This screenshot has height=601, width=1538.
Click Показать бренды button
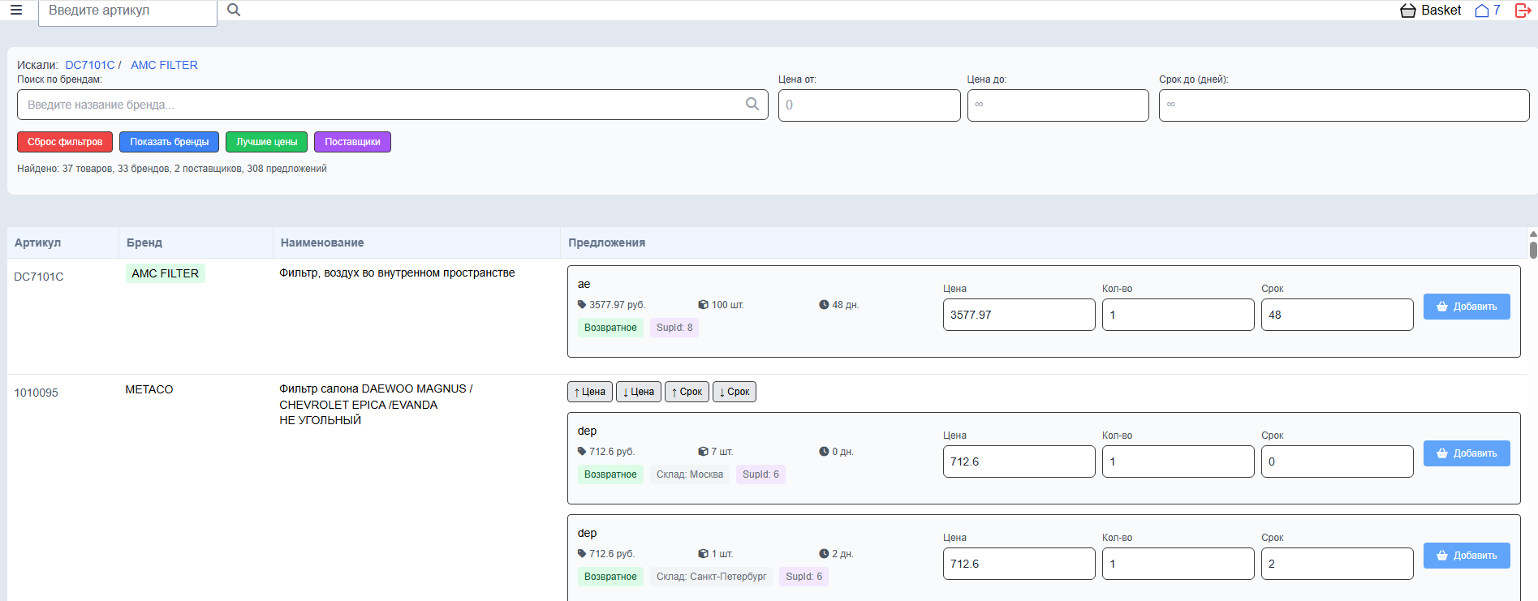pyautogui.click(x=169, y=142)
